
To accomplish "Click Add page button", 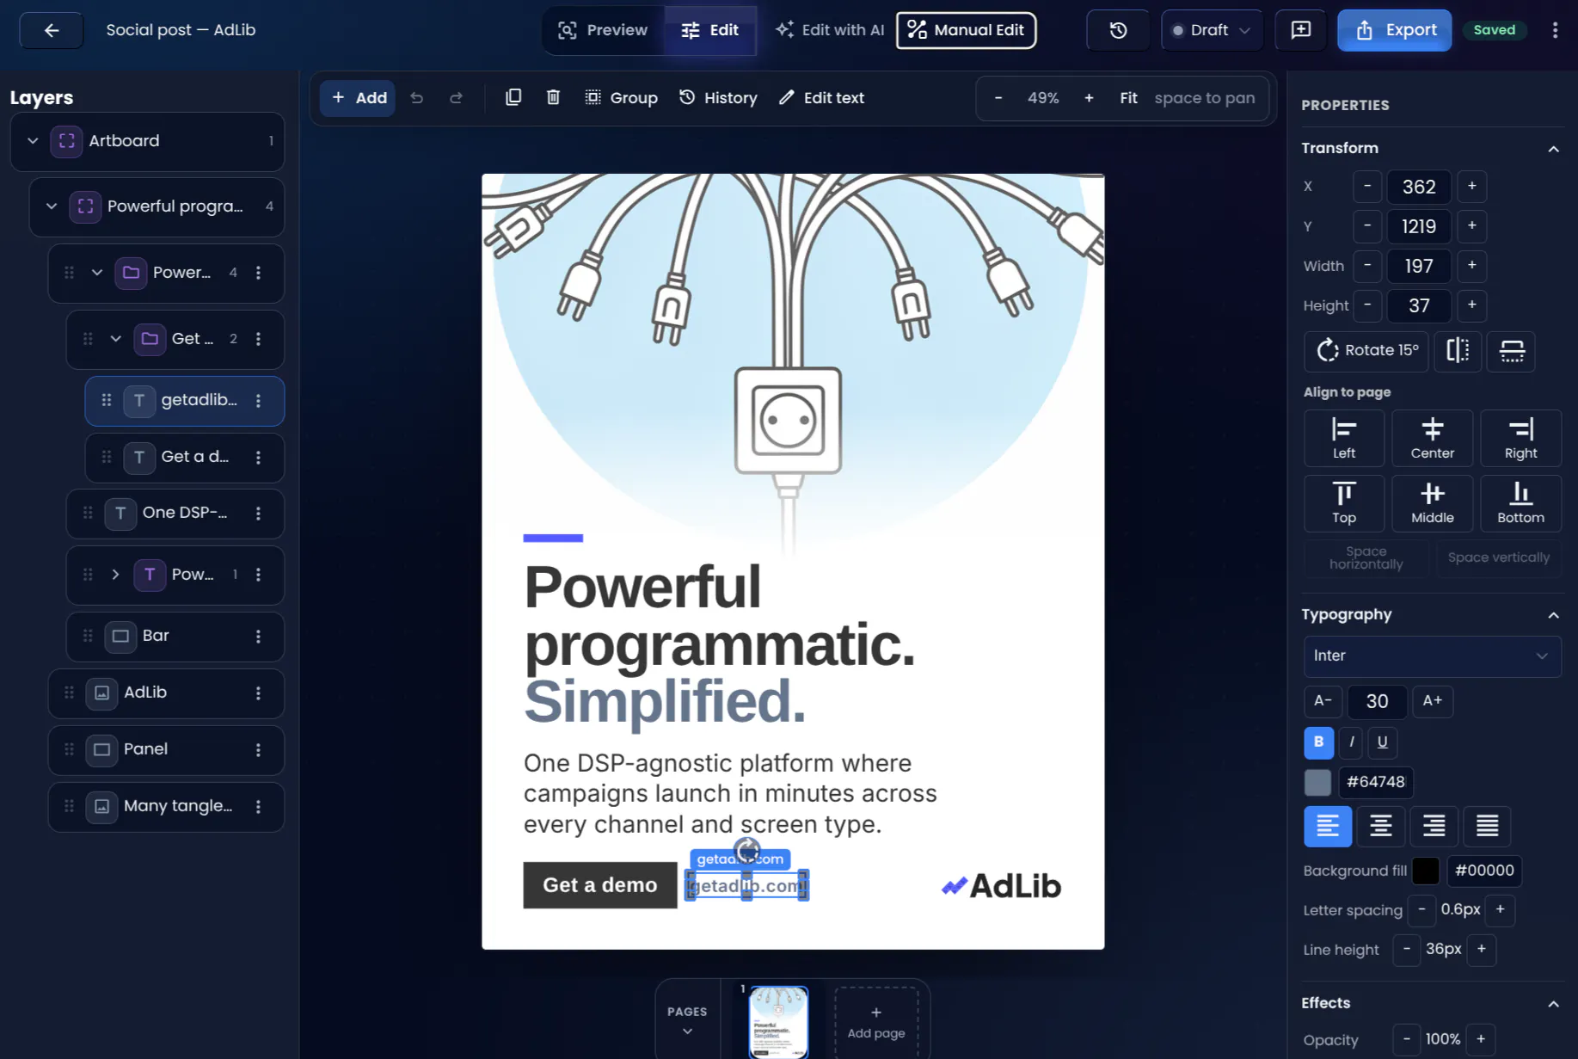I will click(x=875, y=1022).
